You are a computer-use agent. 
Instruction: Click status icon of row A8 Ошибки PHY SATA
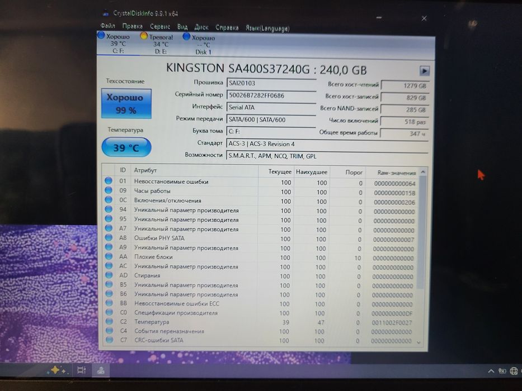click(x=109, y=237)
